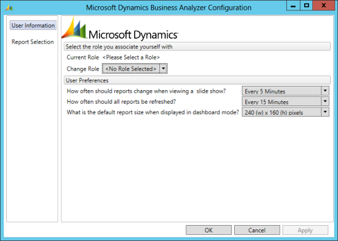This screenshot has height=241, width=338.
Task: Click the Current Role label
Action: point(82,58)
